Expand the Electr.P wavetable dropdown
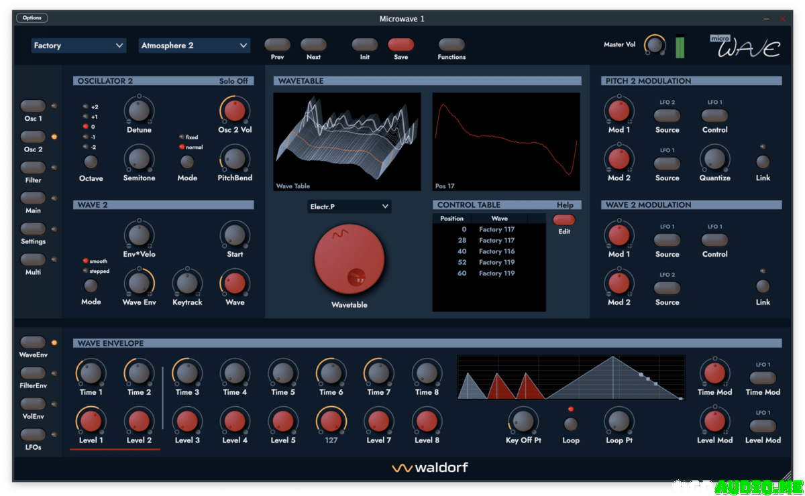The height and width of the screenshot is (496, 805). [x=349, y=207]
